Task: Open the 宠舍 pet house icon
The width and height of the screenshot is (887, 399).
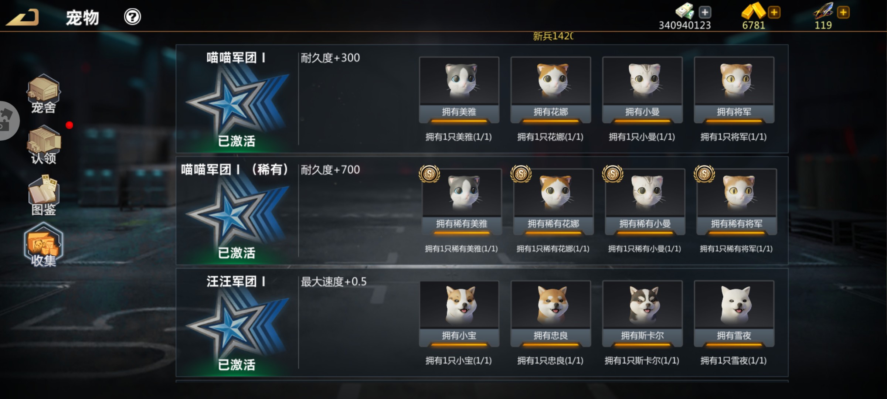Action: [44, 94]
